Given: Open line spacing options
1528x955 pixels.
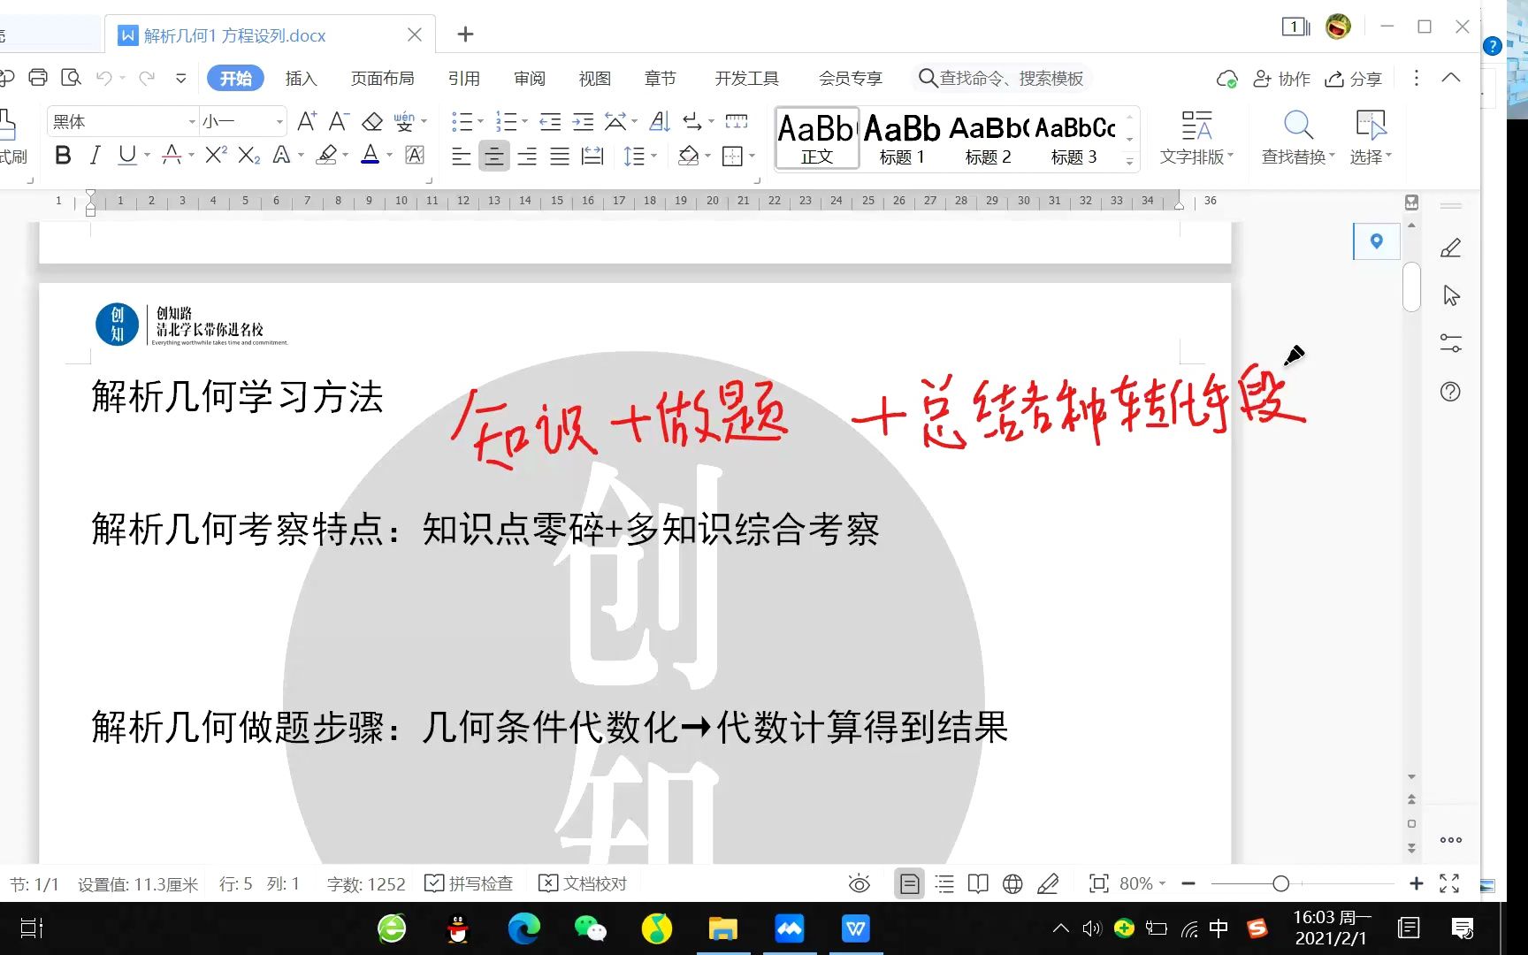Looking at the screenshot, I should pyautogui.click(x=634, y=157).
